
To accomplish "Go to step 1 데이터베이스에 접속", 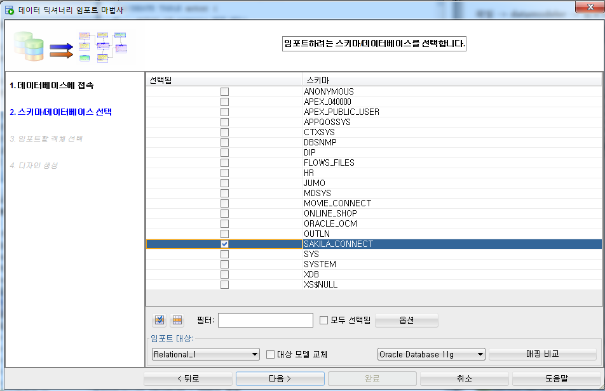I will [x=51, y=86].
